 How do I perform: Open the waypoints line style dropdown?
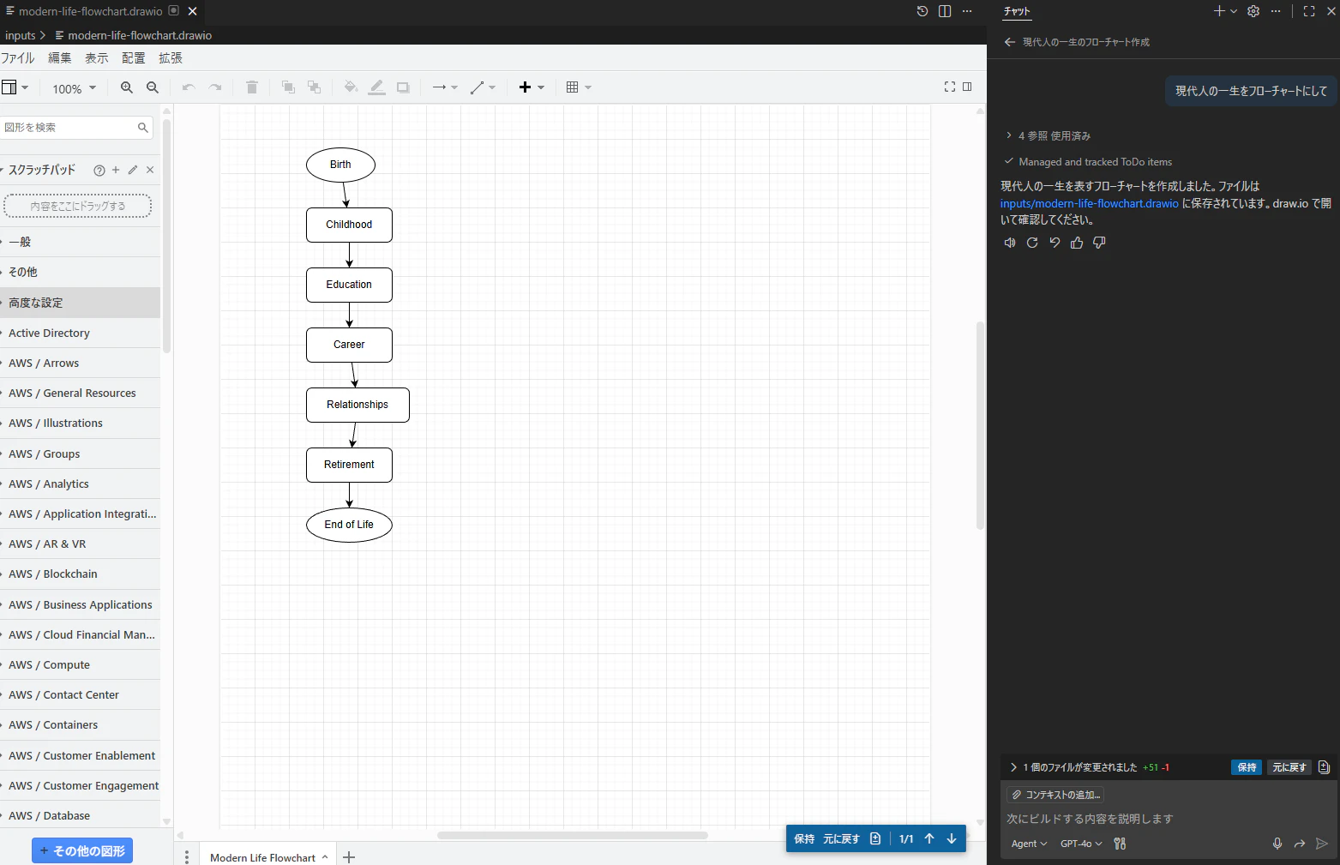point(483,87)
